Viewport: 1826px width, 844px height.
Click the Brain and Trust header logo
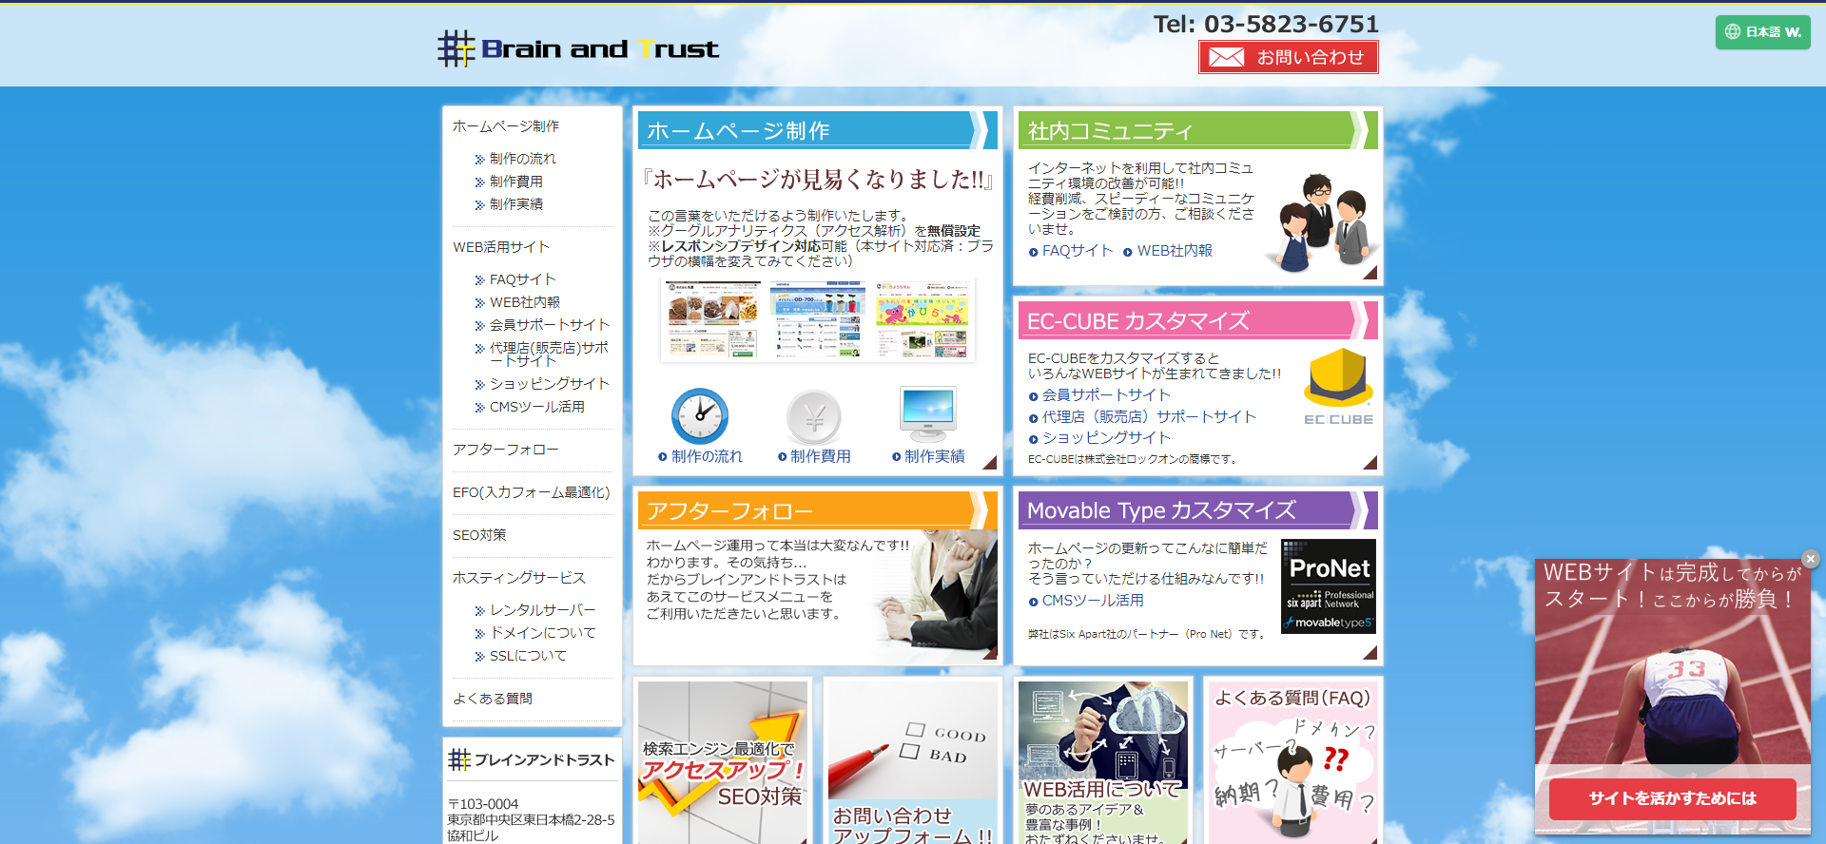pyautogui.click(x=578, y=48)
